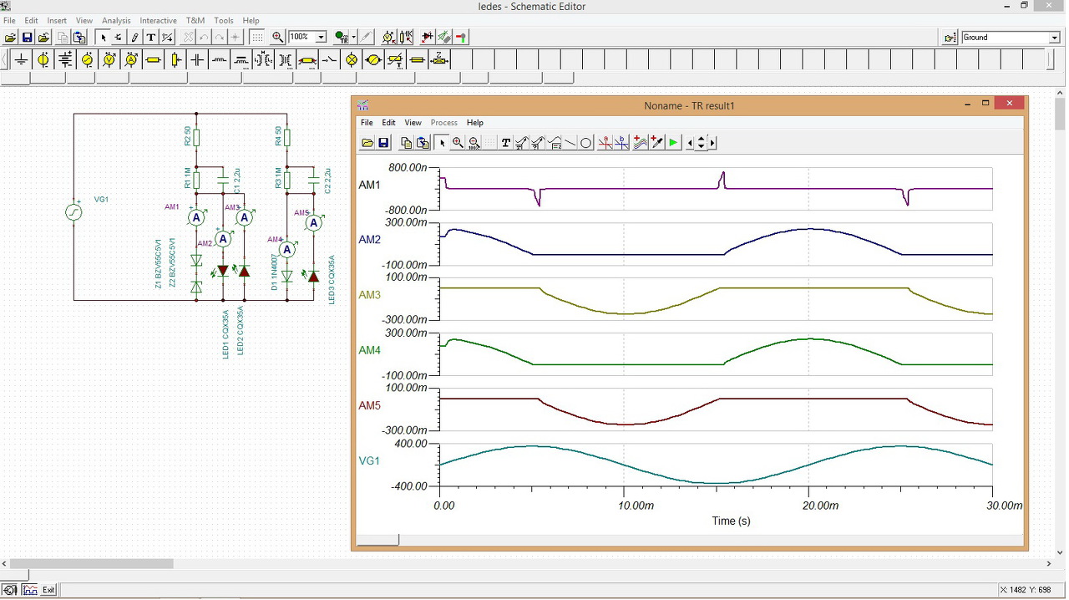Screen dimensions: 1069x600
Task: Place a ground symbol from component toolbar
Action: (21, 60)
